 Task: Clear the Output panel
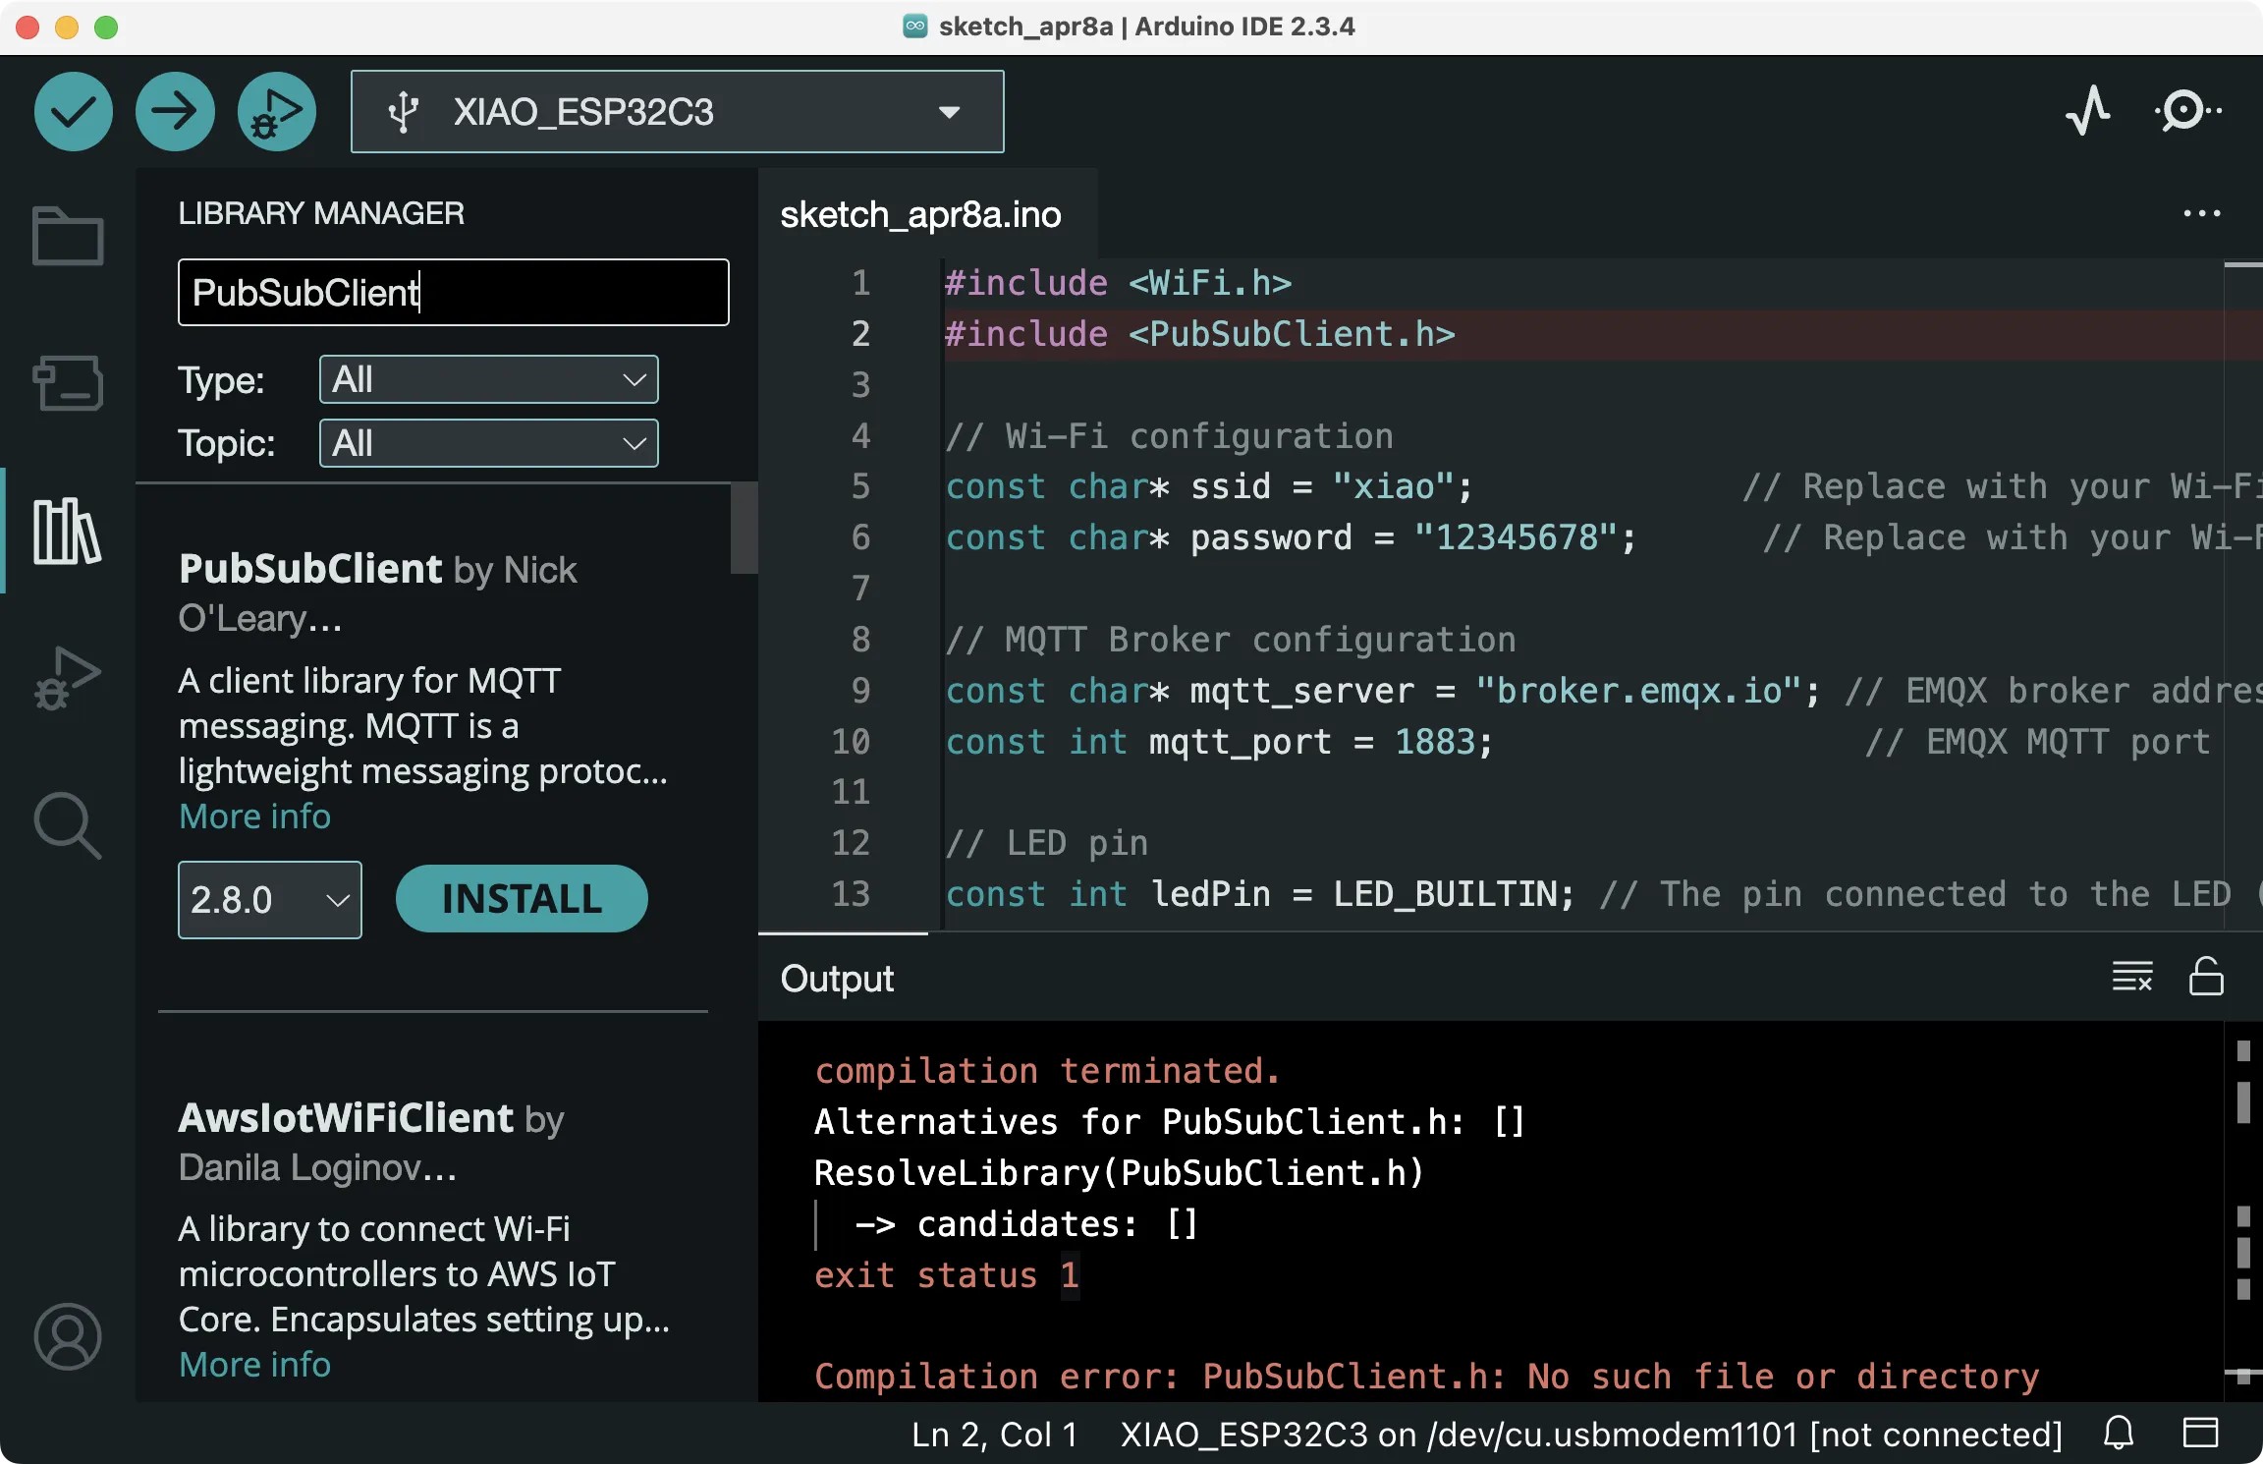[2131, 977]
